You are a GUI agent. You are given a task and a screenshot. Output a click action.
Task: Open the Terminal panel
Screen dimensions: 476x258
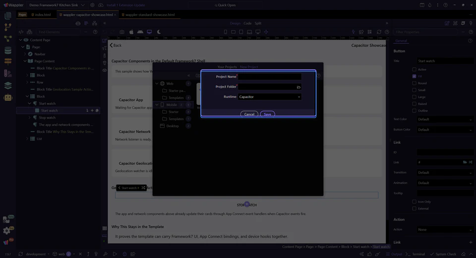pyautogui.click(x=416, y=254)
